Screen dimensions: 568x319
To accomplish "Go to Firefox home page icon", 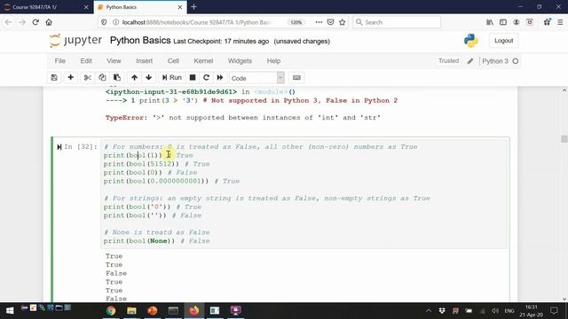I will tap(49, 22).
